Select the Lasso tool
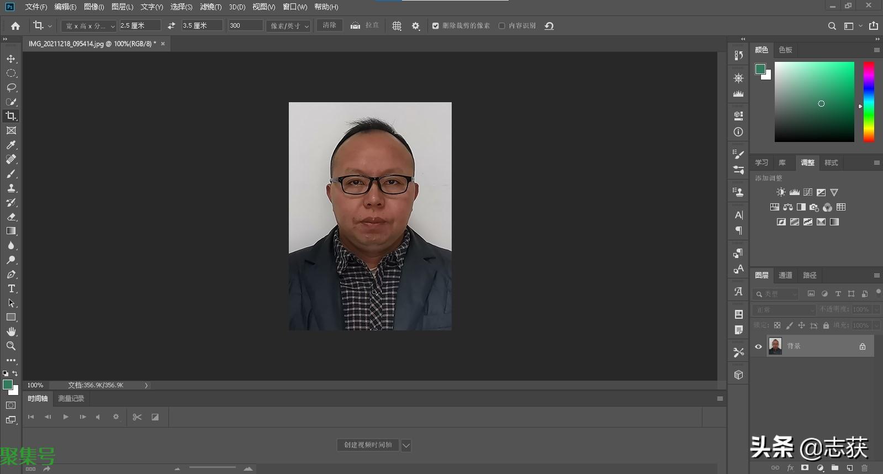The height and width of the screenshot is (474, 883). coord(11,88)
